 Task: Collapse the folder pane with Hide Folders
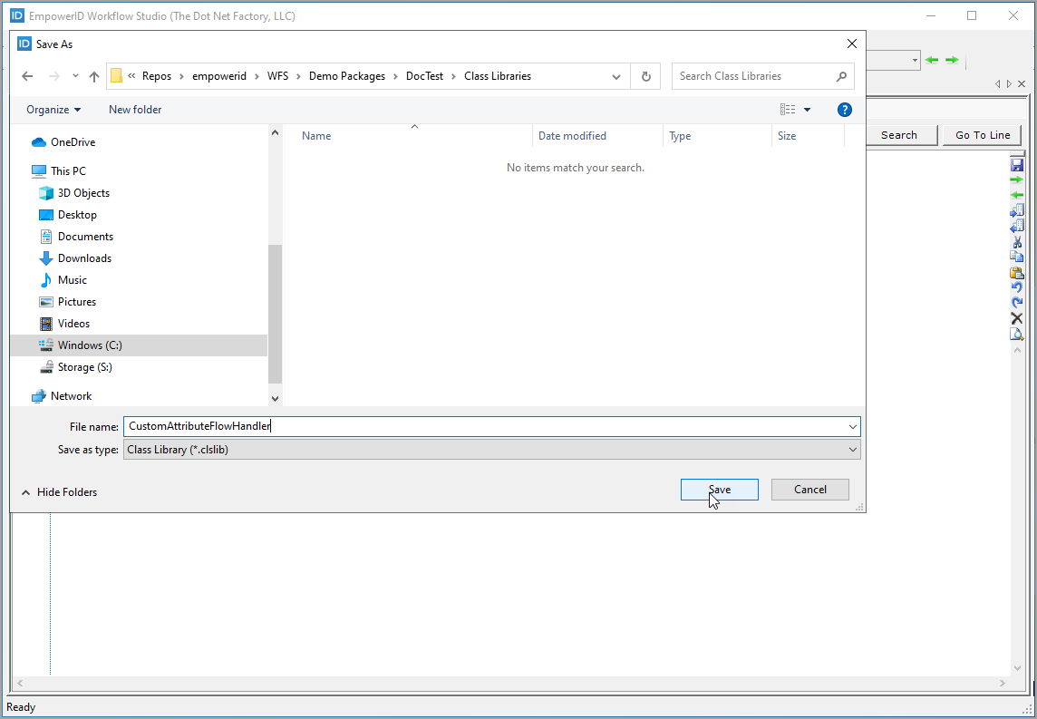(x=59, y=492)
